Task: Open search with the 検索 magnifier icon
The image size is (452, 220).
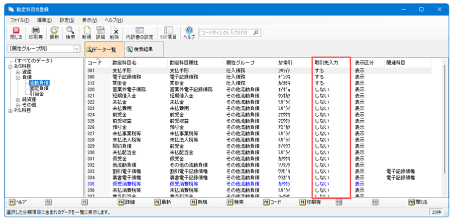Action: coord(70,33)
